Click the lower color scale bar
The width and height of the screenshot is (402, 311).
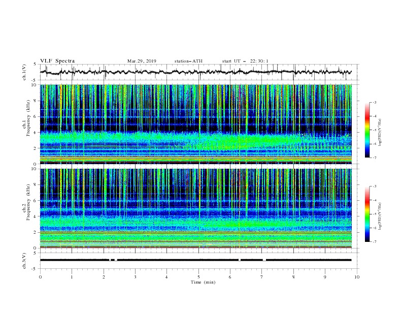(367, 214)
